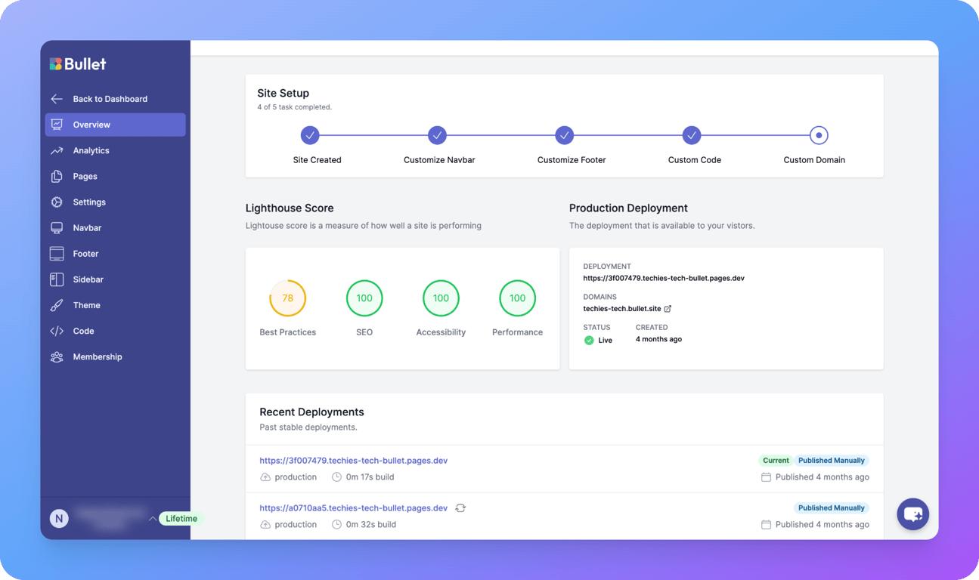Click the Bullet logo
Image resolution: width=979 pixels, height=580 pixels.
coord(78,64)
